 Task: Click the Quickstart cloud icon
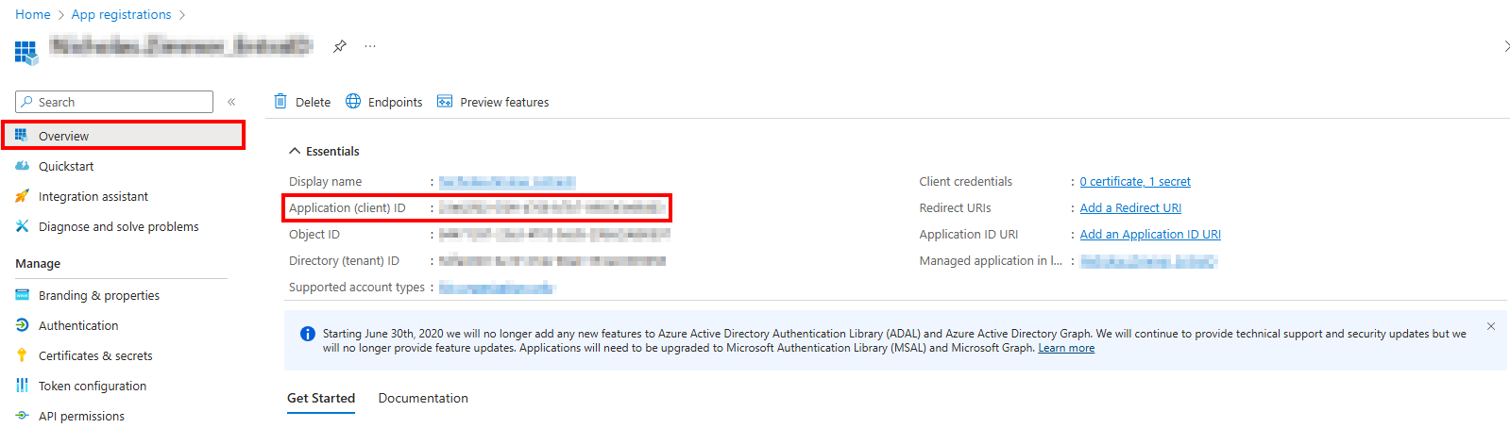coord(22,166)
